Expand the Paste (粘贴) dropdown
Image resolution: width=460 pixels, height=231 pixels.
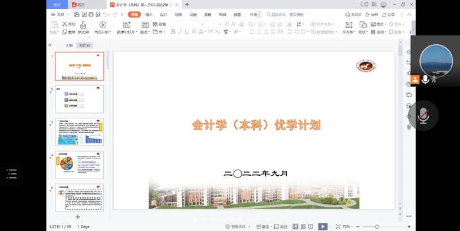(x=58, y=32)
